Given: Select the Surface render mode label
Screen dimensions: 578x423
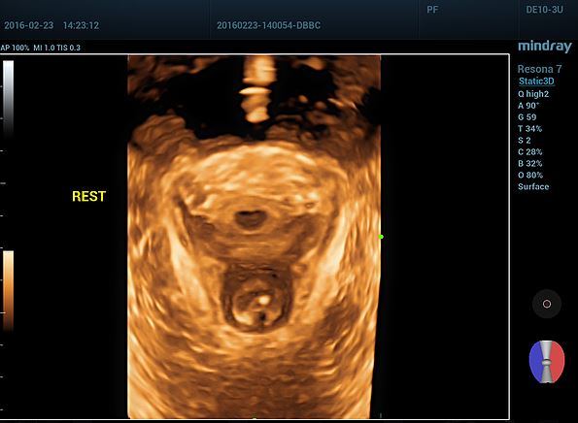Looking at the screenshot, I should 533,186.
